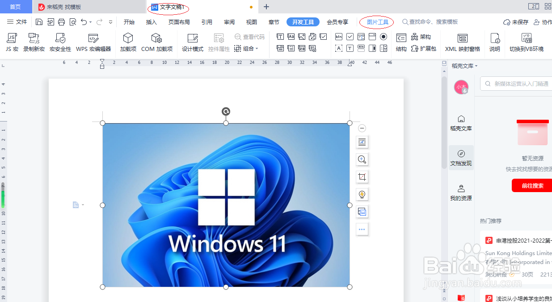
Task: Expand the quick access toolbar customize arrow
Action: pyautogui.click(x=110, y=22)
